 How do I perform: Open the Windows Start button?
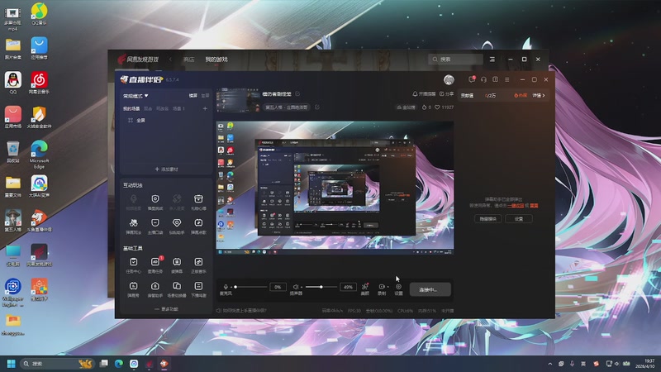click(x=12, y=364)
